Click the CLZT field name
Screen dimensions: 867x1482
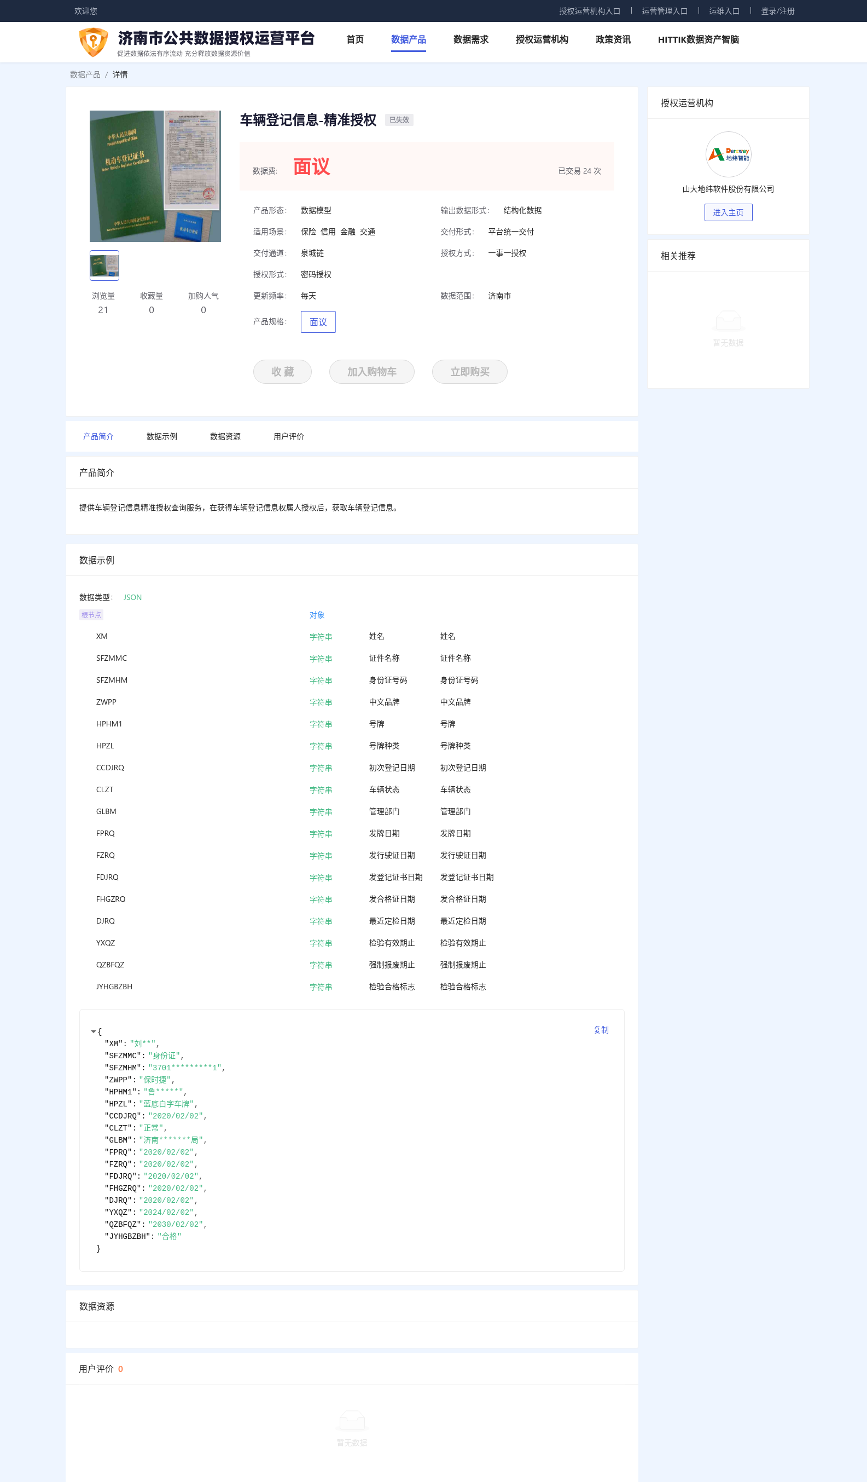104,789
